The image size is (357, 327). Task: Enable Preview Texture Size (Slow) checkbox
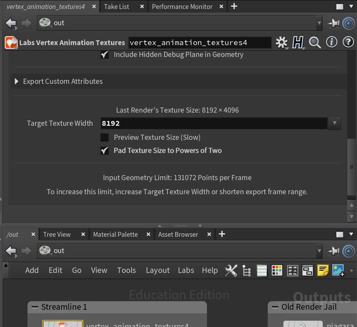click(x=105, y=137)
